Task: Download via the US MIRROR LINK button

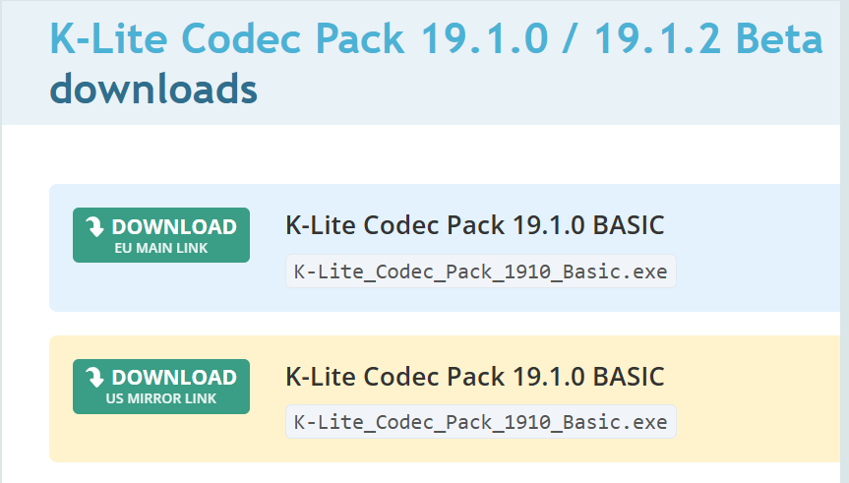Action: click(x=161, y=386)
